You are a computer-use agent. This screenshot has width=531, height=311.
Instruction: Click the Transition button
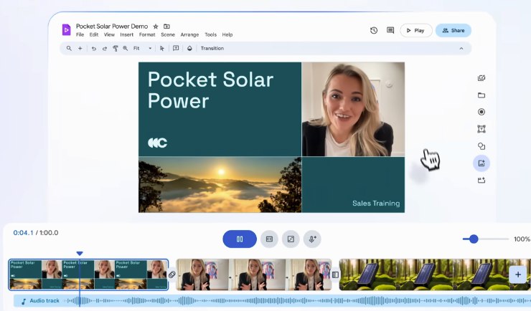(x=212, y=48)
